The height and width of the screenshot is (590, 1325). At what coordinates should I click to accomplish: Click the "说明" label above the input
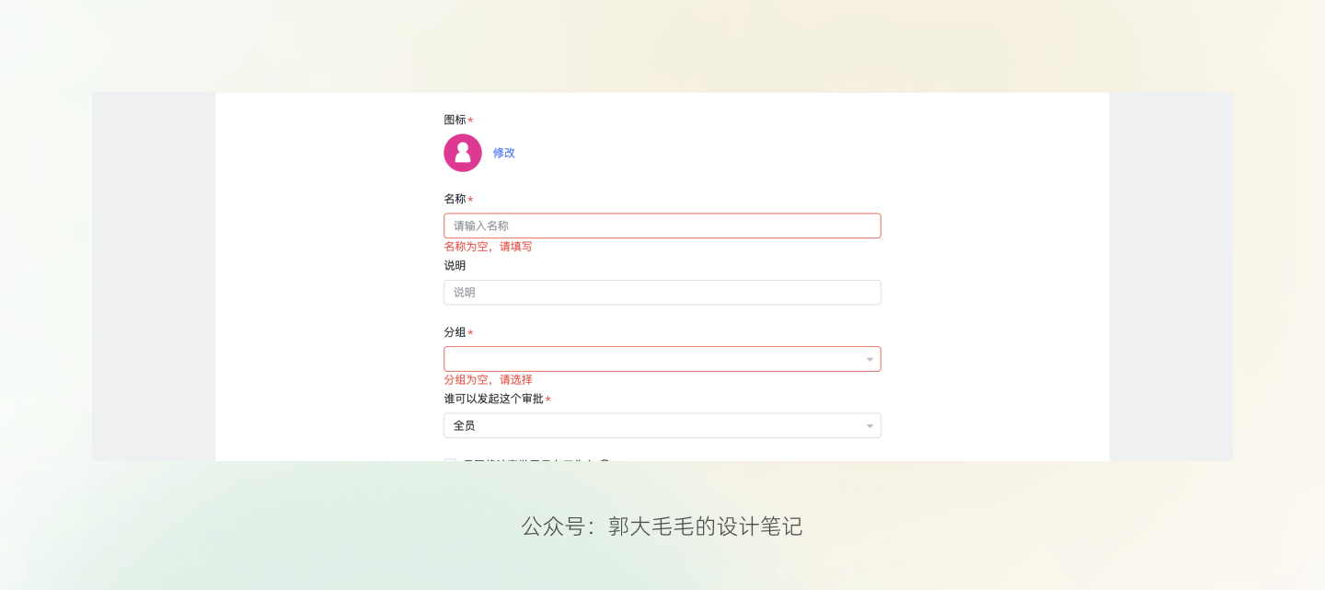point(455,265)
